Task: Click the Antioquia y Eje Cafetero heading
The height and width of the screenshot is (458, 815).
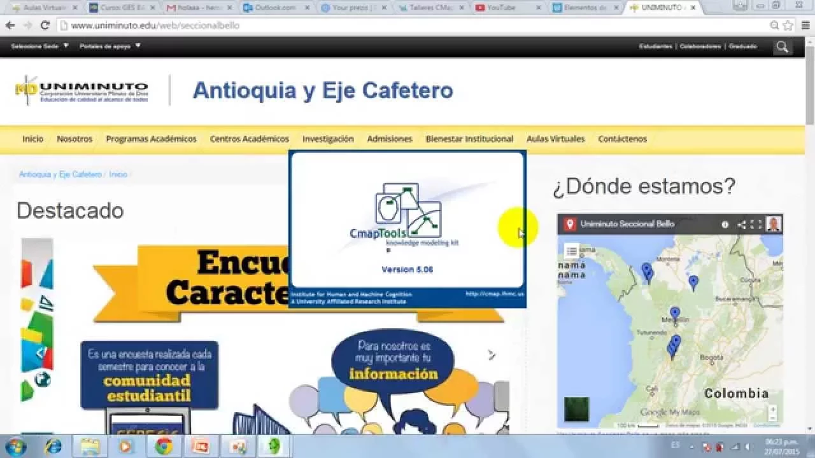Action: pyautogui.click(x=323, y=90)
